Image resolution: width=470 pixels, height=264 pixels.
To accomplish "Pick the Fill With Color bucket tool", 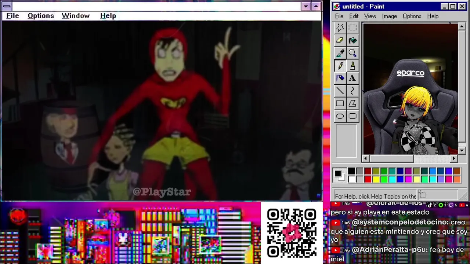I will point(352,40).
